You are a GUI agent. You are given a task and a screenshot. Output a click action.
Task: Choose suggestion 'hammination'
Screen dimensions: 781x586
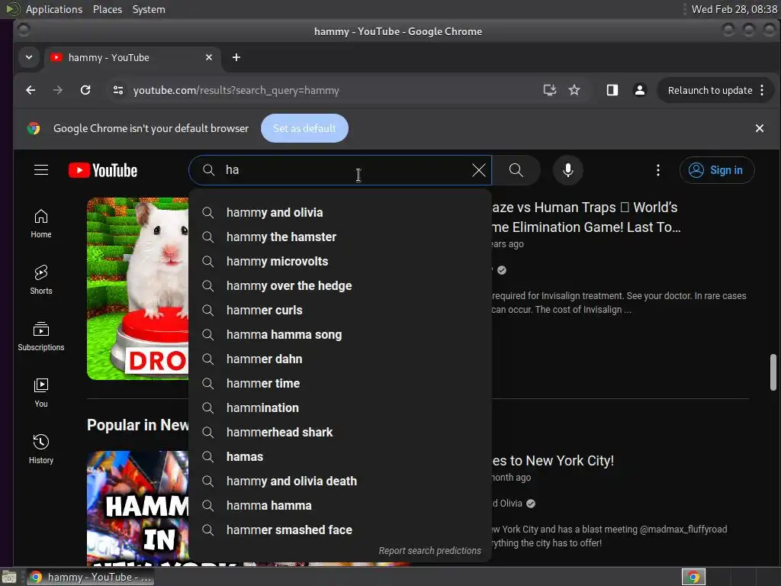click(340, 407)
